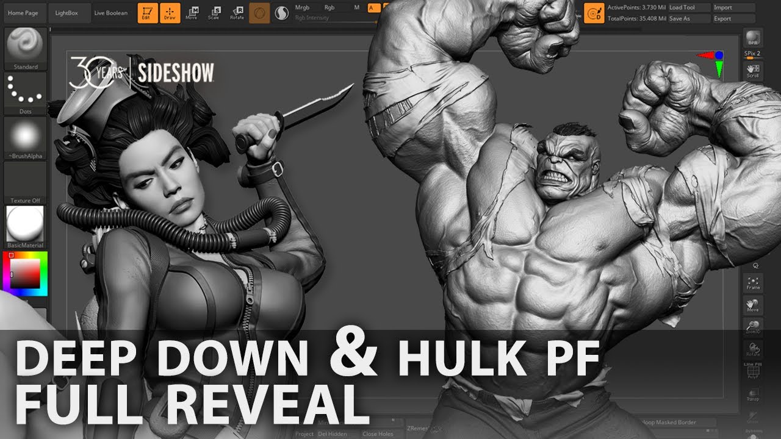The width and height of the screenshot is (781, 439).
Task: Click the Close Holes button
Action: click(378, 434)
